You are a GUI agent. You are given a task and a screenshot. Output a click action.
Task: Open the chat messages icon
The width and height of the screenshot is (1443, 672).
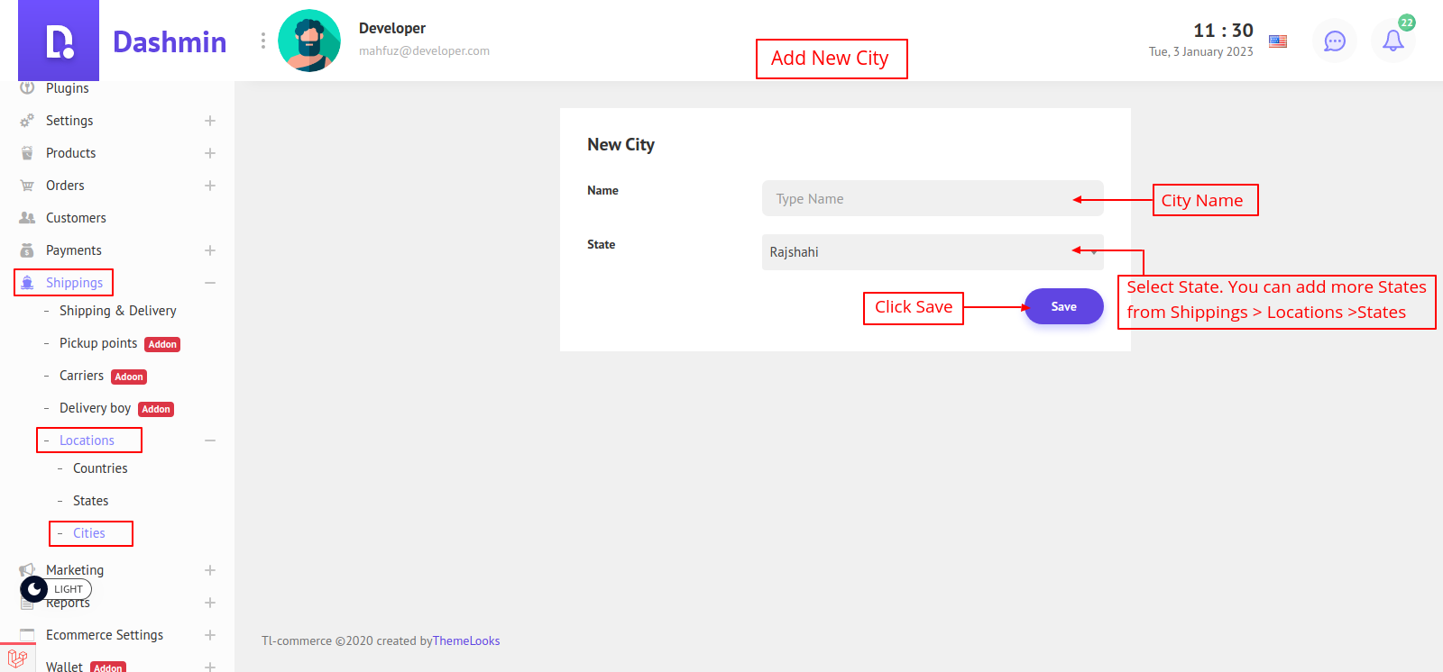pos(1334,41)
